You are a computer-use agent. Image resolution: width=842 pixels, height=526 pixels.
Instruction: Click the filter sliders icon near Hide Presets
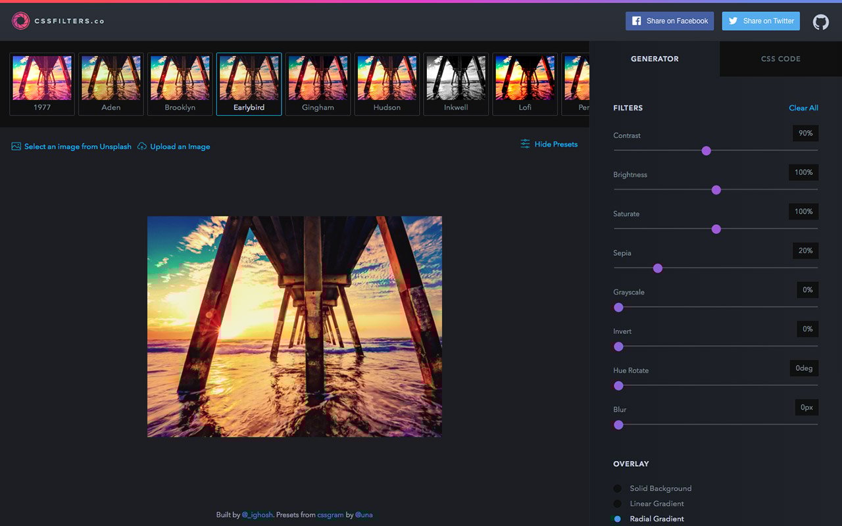click(525, 143)
